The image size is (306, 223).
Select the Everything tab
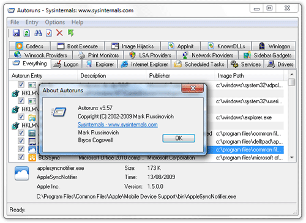(30, 64)
